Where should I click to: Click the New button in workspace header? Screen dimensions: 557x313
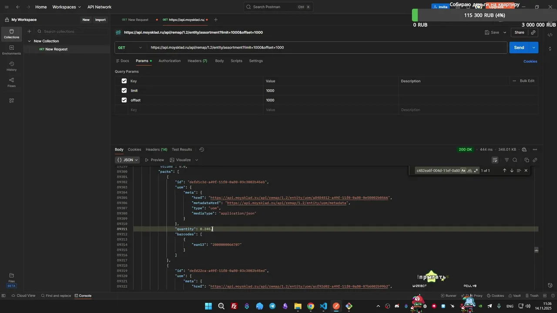pos(86,20)
